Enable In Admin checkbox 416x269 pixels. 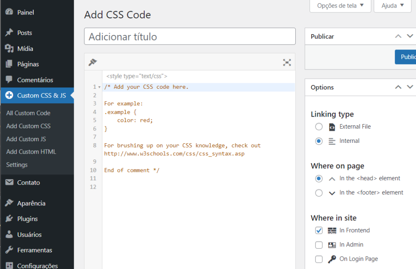(319, 244)
